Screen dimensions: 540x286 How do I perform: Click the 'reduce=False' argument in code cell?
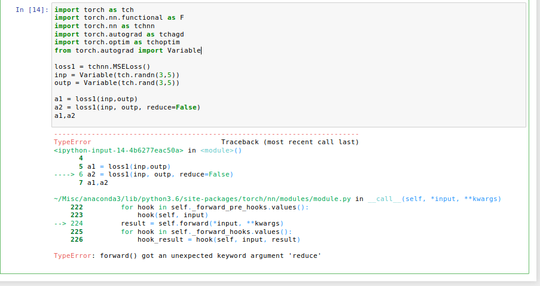coord(172,107)
